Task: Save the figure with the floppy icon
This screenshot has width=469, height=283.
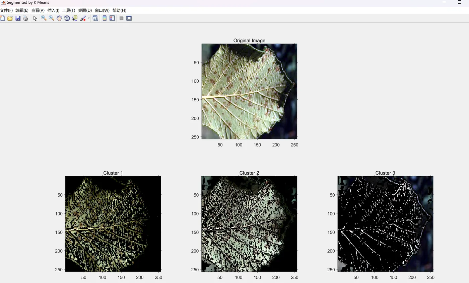Action: click(18, 18)
